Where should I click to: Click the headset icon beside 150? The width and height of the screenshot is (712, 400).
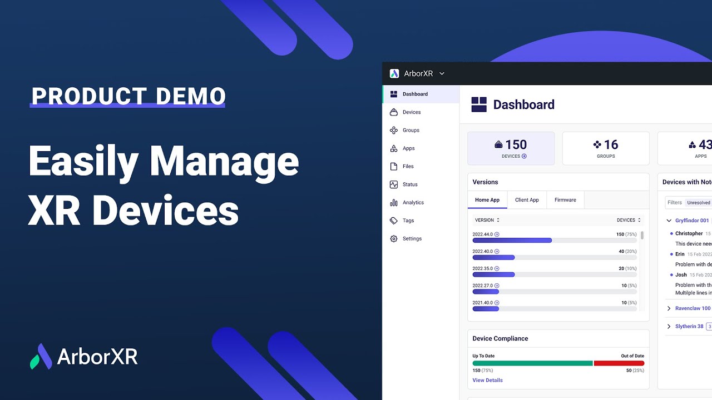click(x=499, y=144)
